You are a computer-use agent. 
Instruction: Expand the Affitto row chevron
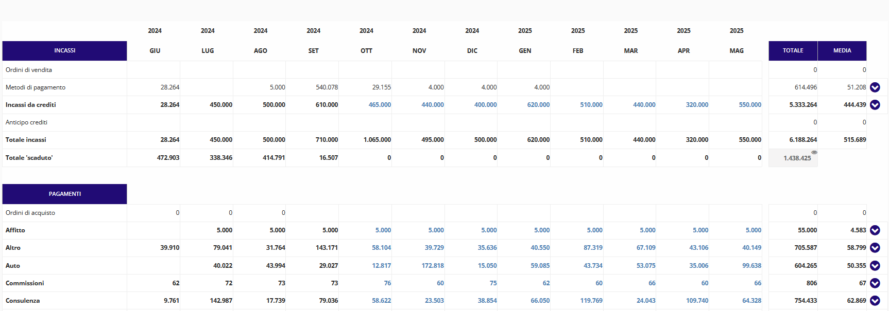click(875, 230)
